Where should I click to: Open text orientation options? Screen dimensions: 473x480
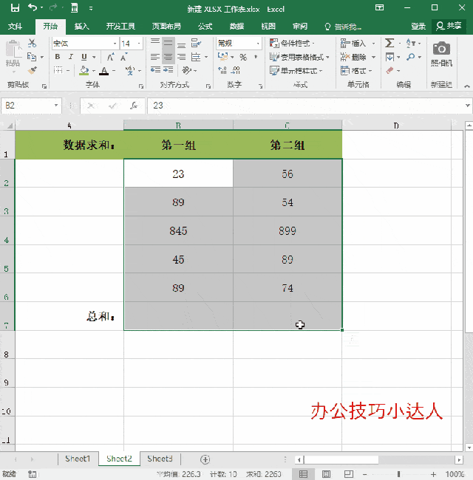(188, 70)
